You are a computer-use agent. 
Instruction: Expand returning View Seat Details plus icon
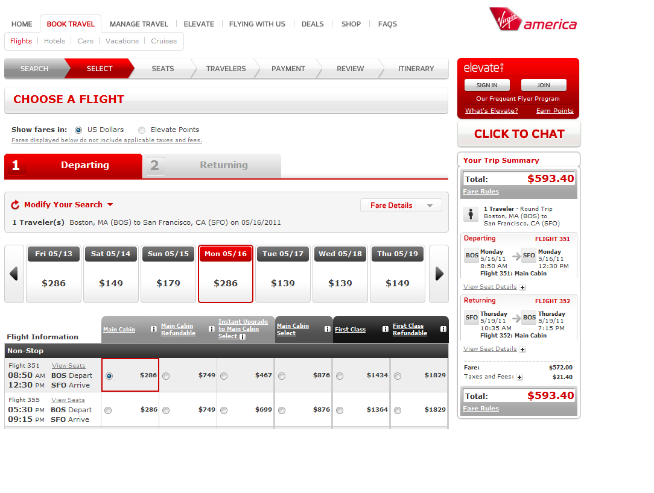[x=522, y=349]
